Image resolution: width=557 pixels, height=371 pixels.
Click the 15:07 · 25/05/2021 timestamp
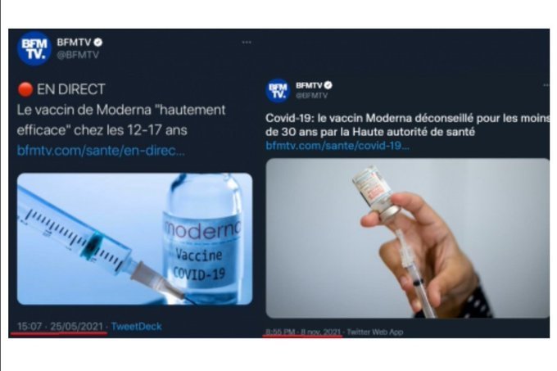[60, 326]
